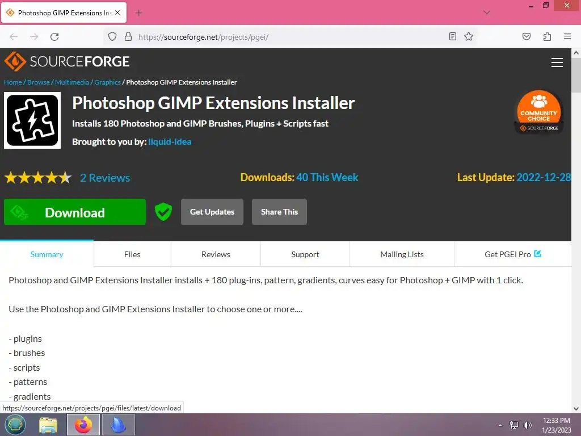Click the Firefox taskbar icon
The height and width of the screenshot is (436, 581).
(x=83, y=425)
